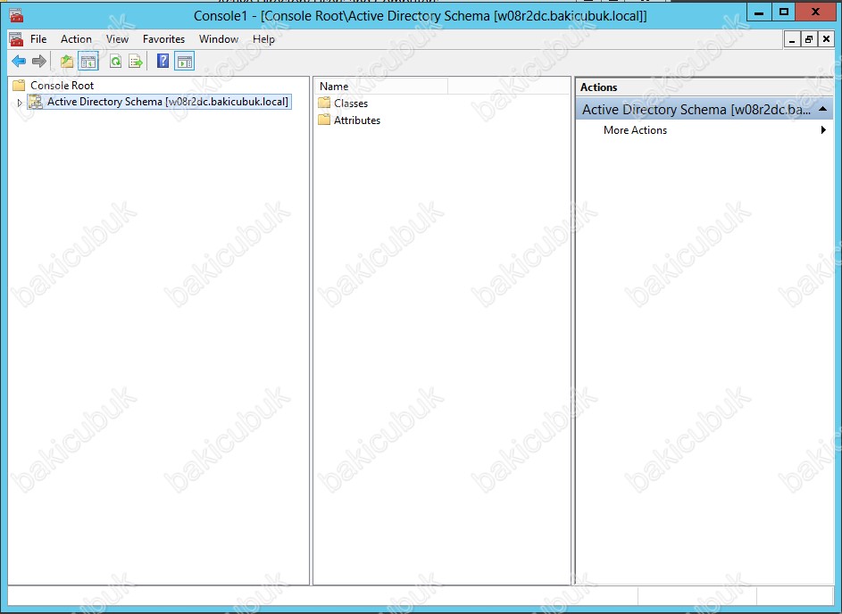
Task: Toggle Show/Hide Action Pane button
Action: [x=184, y=62]
